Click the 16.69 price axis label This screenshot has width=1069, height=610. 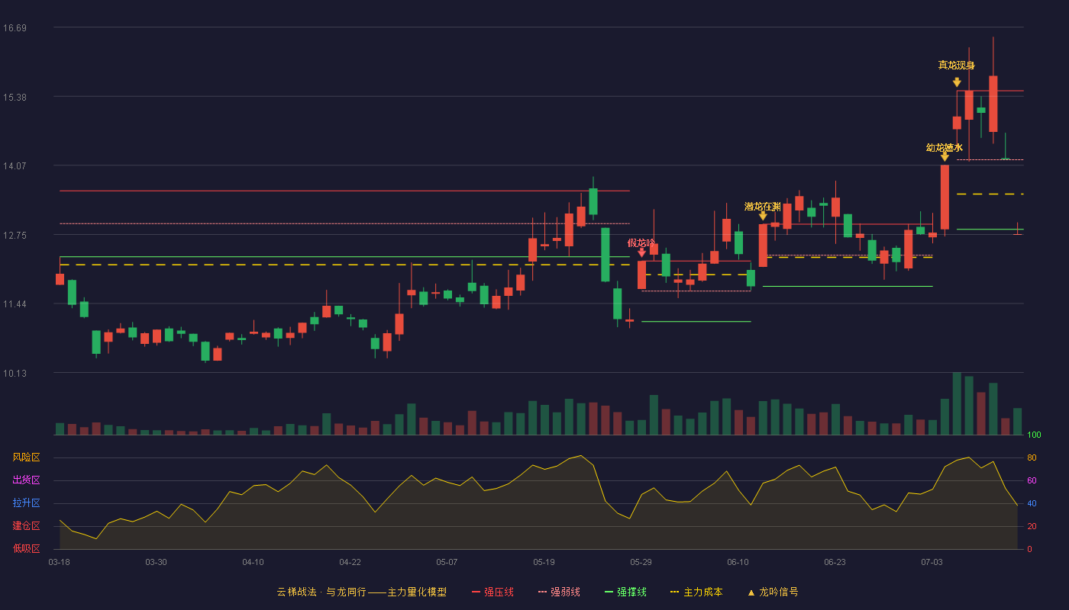coord(15,28)
